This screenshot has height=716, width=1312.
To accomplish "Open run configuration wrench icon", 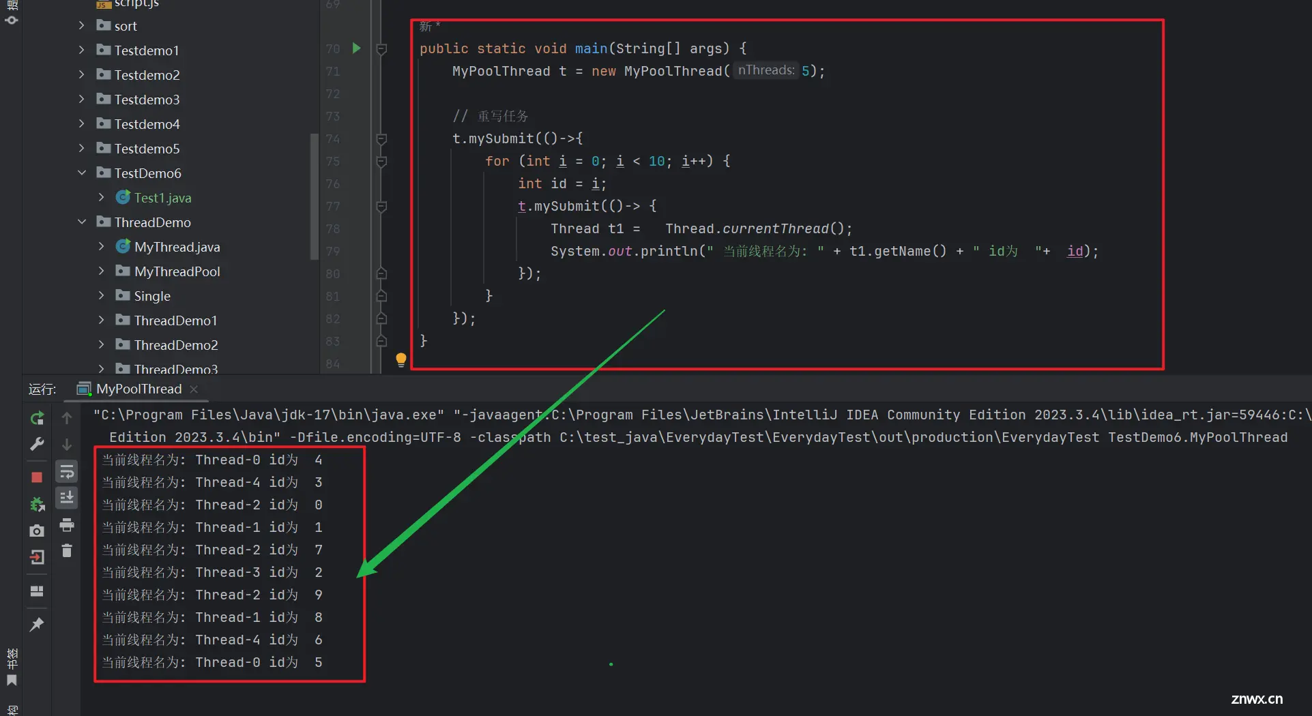I will (37, 445).
